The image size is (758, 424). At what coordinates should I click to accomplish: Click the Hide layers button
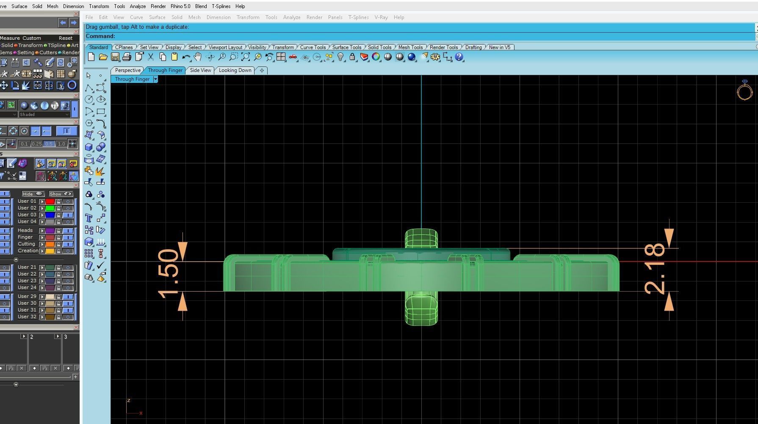[33, 194]
